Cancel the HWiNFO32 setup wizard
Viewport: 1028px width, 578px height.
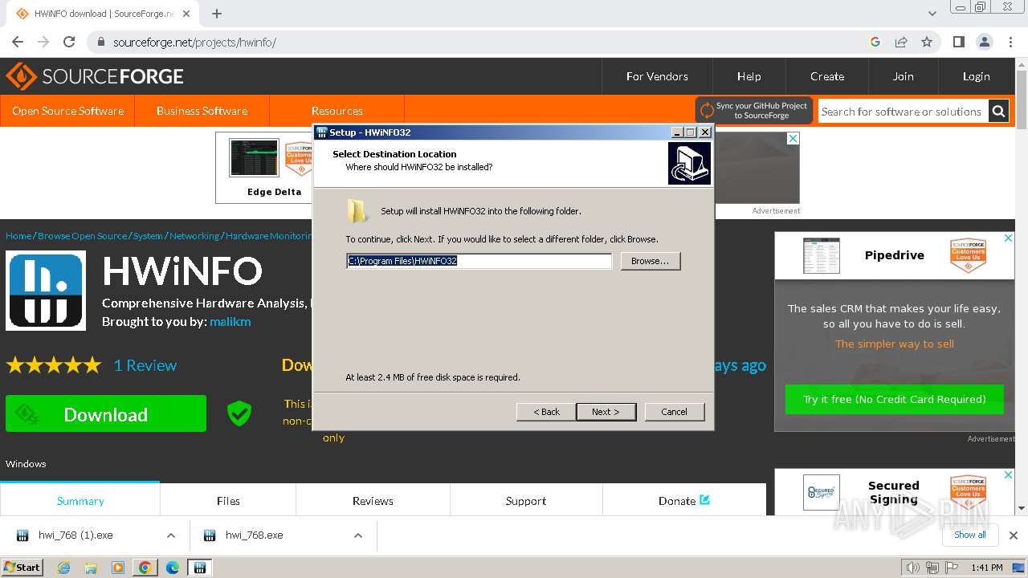674,412
